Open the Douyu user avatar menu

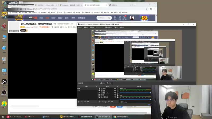click(x=132, y=18)
